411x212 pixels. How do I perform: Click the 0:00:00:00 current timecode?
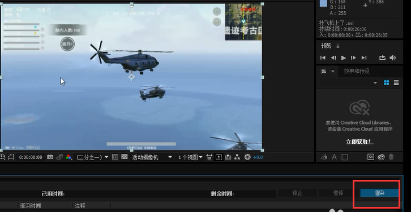tap(31, 157)
